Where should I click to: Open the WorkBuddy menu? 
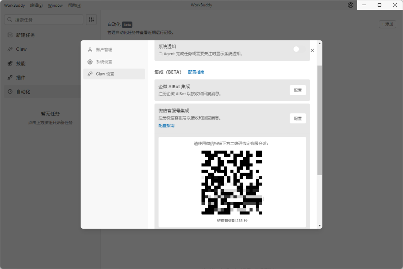click(15, 5)
